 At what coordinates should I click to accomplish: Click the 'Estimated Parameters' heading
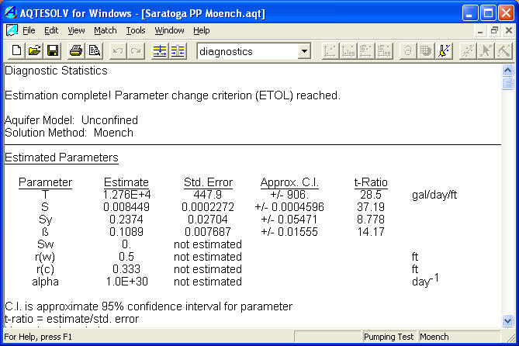[61, 157]
